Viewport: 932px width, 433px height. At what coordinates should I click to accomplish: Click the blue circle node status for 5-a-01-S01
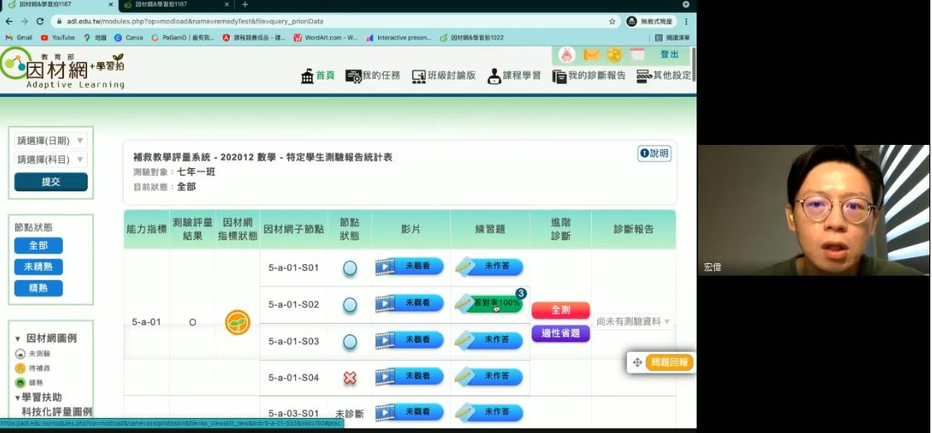click(x=350, y=268)
